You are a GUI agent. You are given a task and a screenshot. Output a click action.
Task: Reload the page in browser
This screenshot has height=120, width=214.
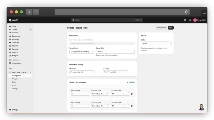(x=186, y=12)
